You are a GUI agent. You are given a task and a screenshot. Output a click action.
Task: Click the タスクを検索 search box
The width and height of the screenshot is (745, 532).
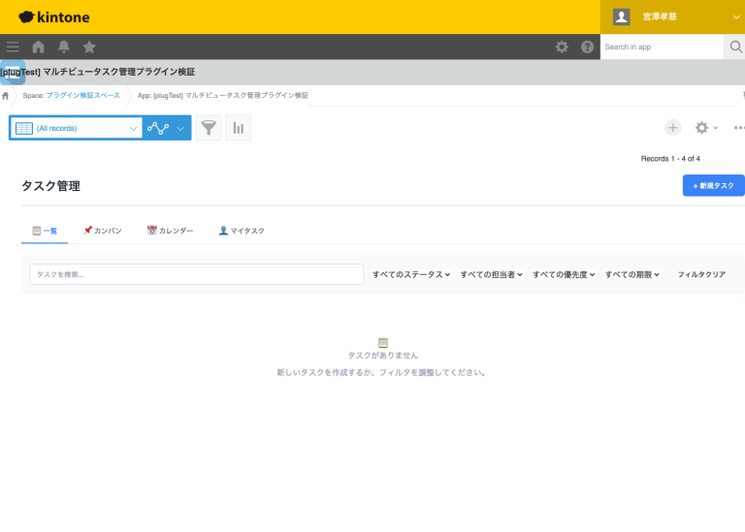pos(197,274)
